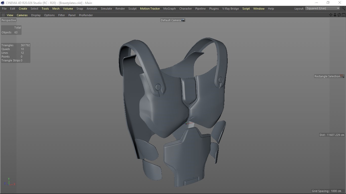Click the viewport orbit/rotate camera icon

[x=339, y=15]
